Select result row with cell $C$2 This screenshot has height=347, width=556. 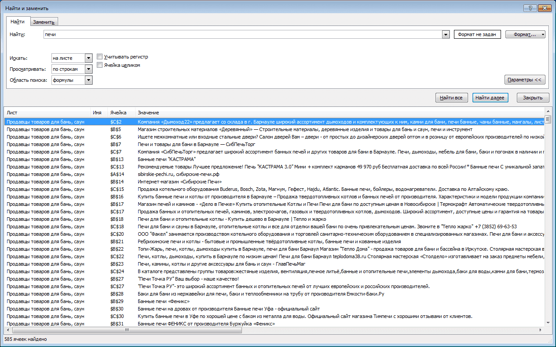274,122
